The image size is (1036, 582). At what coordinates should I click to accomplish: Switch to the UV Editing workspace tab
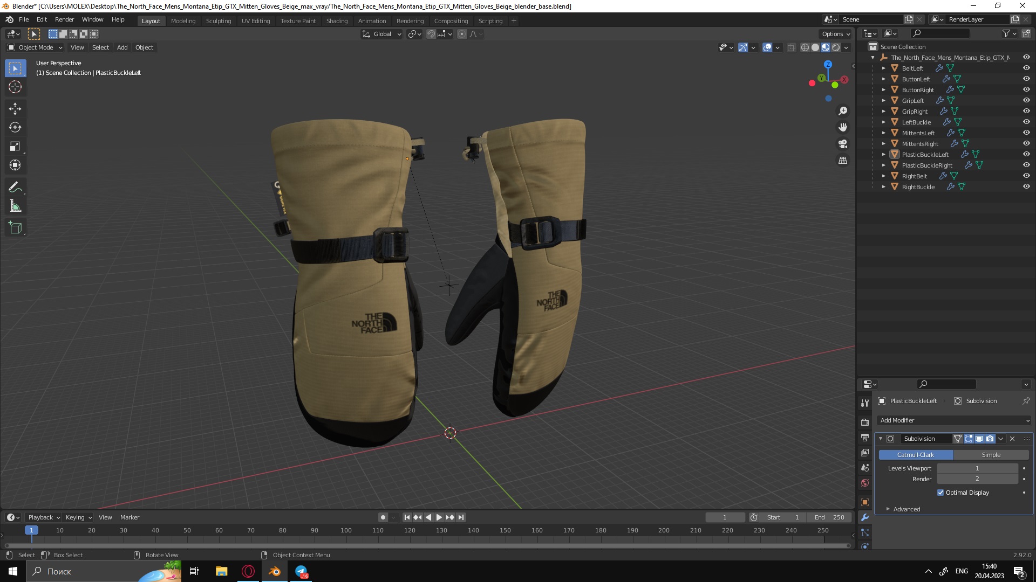click(256, 20)
